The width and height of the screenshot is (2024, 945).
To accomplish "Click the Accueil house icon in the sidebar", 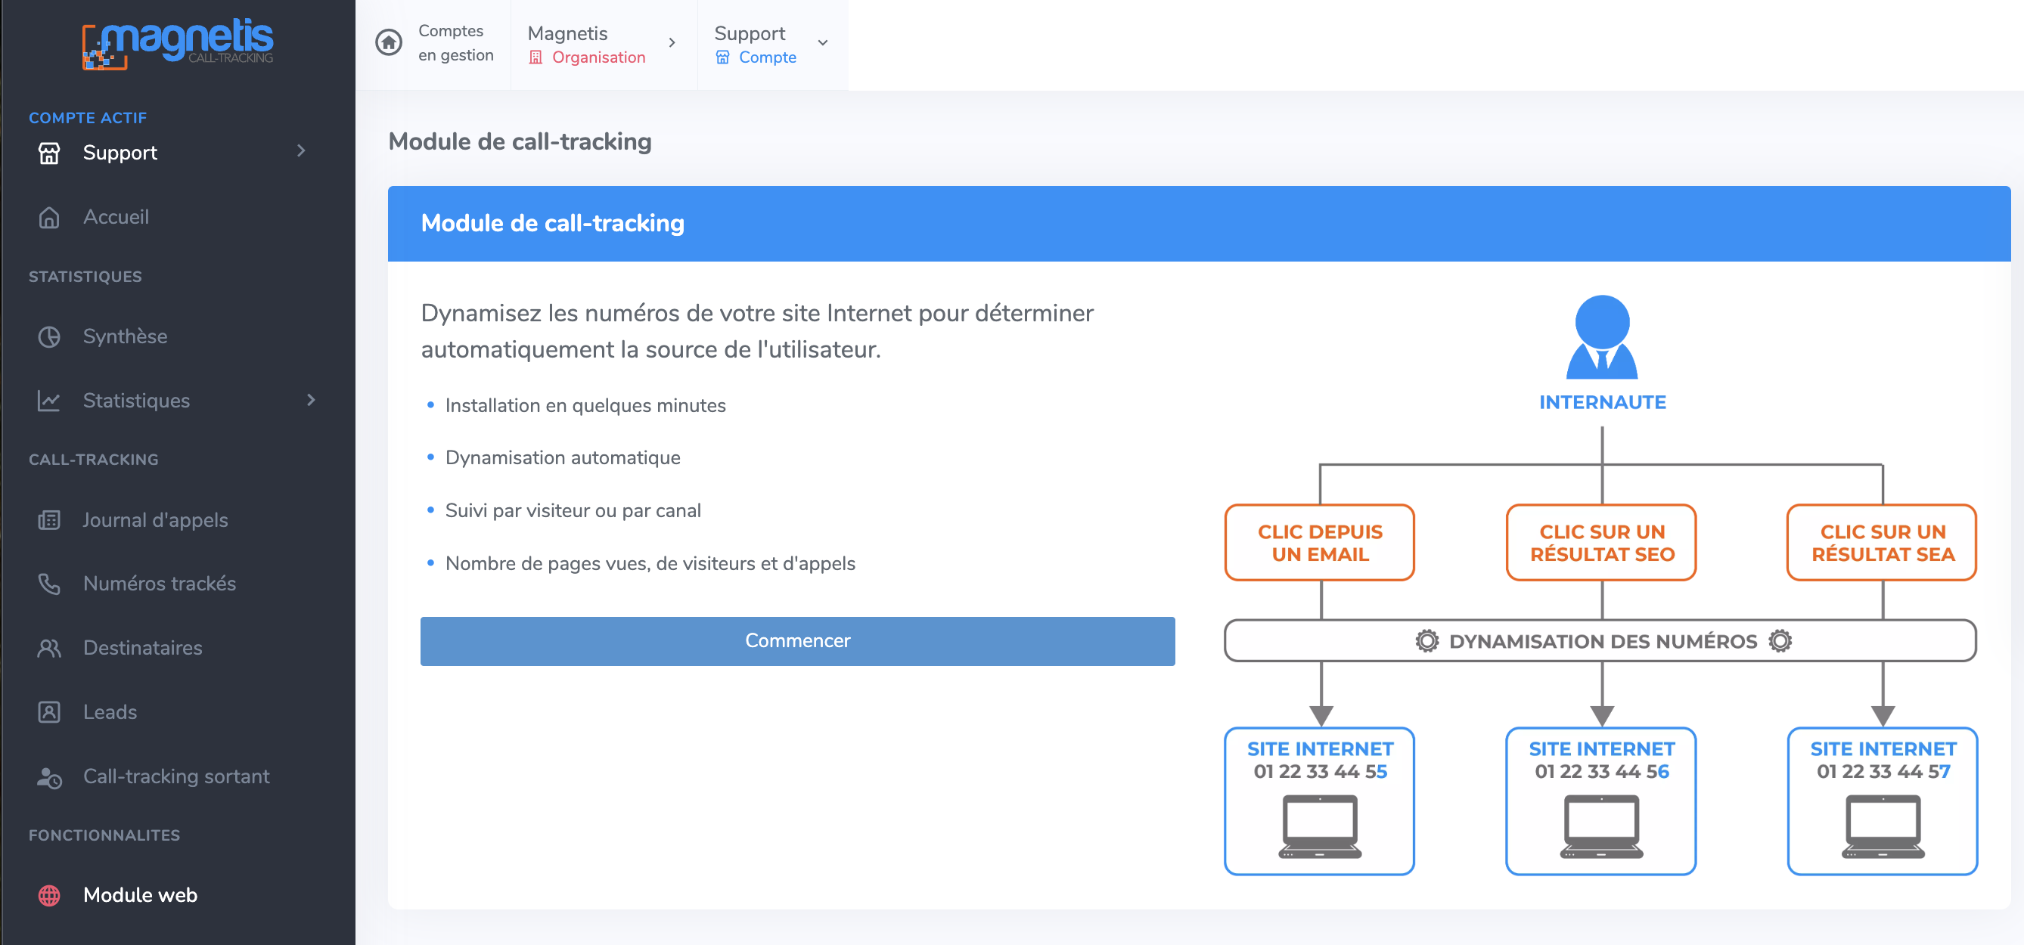I will tap(48, 217).
